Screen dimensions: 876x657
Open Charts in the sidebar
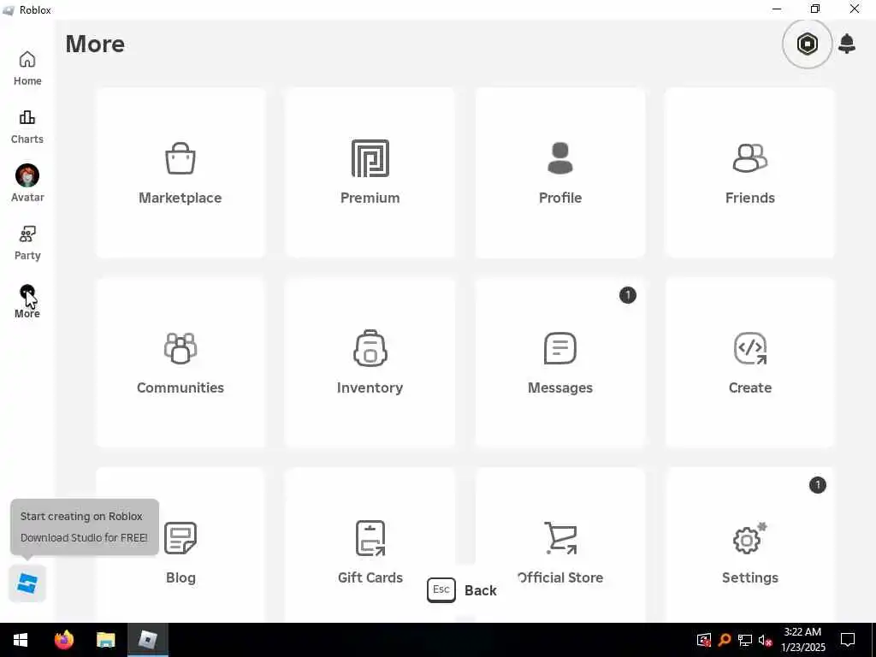click(x=27, y=127)
